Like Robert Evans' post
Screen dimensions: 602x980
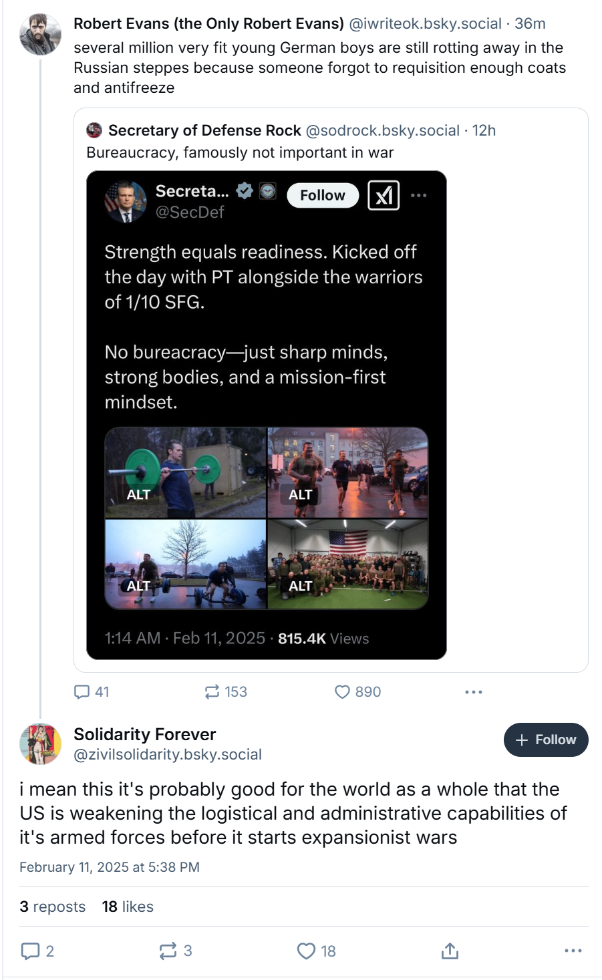[x=342, y=692]
